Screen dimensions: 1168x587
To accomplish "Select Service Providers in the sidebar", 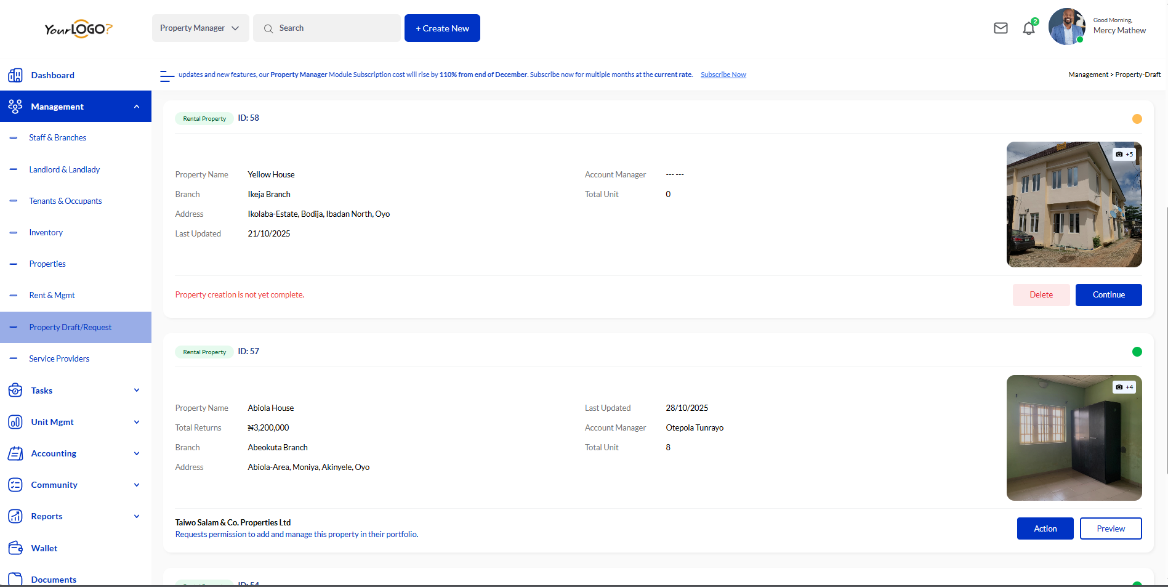I will [59, 358].
